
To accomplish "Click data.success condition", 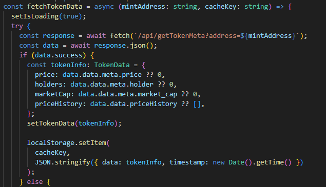I will [59, 55].
